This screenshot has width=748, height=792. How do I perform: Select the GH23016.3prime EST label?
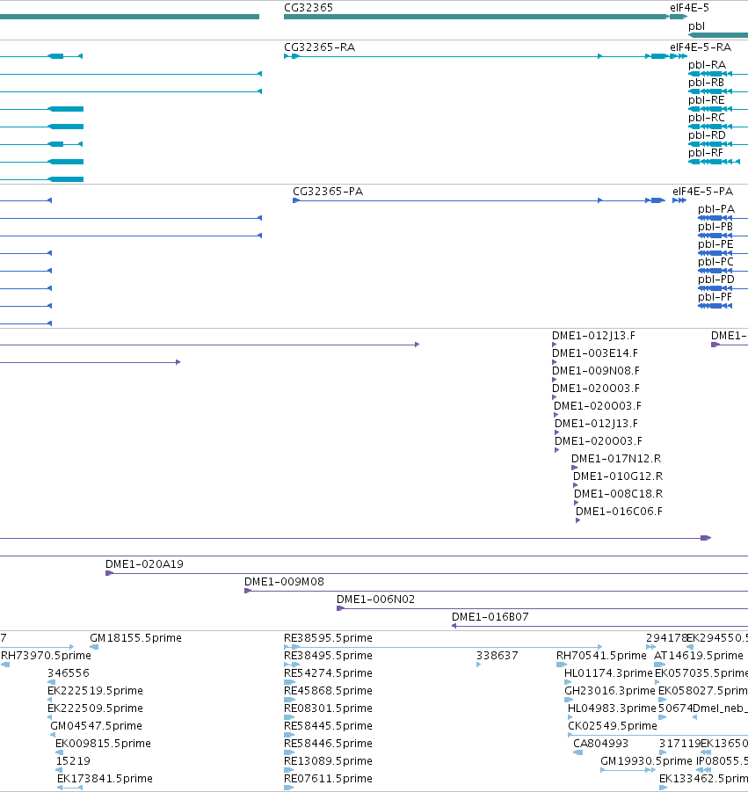(x=610, y=691)
